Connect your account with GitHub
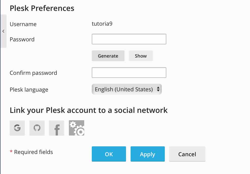The height and width of the screenshot is (174, 250). click(37, 128)
